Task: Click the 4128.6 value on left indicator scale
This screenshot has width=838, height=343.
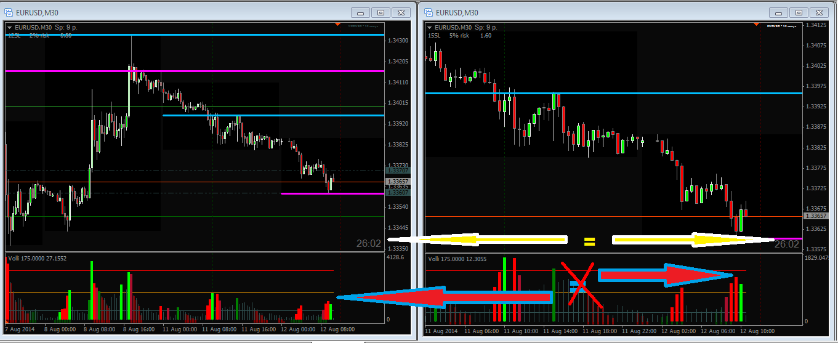Action: pos(395,257)
